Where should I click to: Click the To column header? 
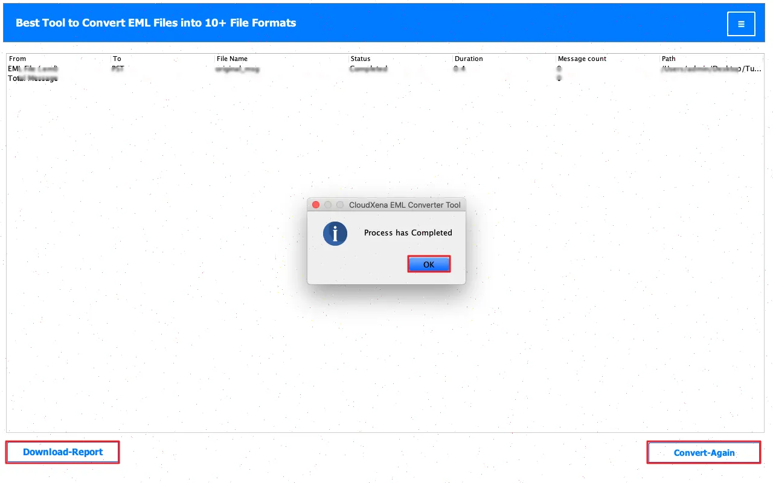(117, 59)
